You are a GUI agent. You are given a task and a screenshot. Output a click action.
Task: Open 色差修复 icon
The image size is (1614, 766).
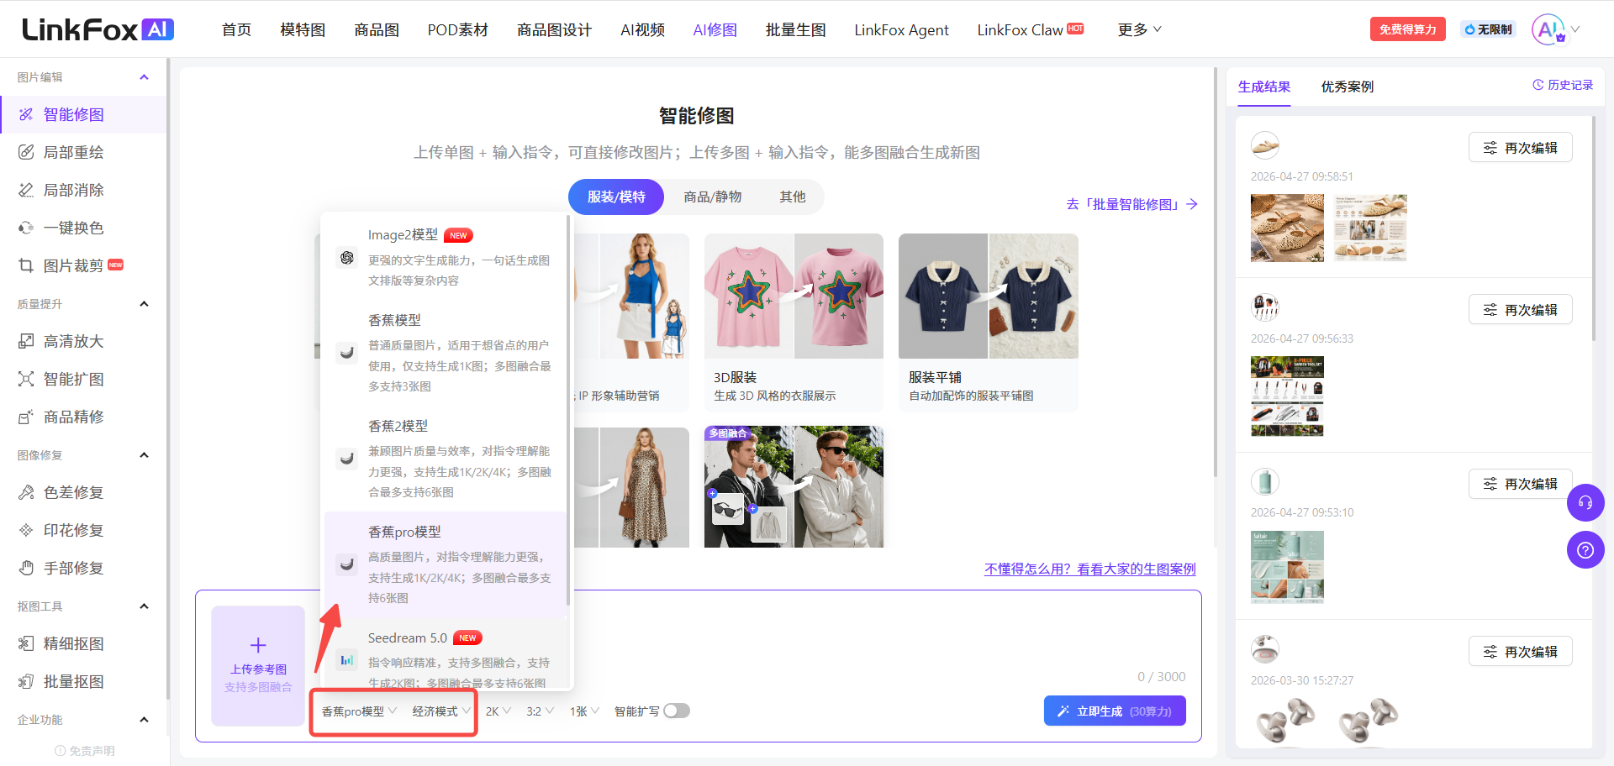(26, 492)
